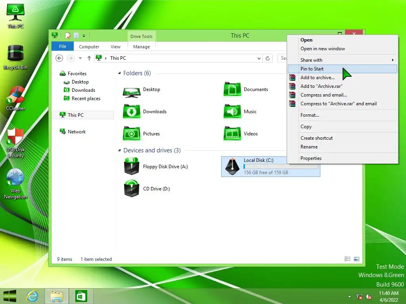Open Properties from the context menu
Viewport: 406px width, 304px height.
pyautogui.click(x=342, y=158)
